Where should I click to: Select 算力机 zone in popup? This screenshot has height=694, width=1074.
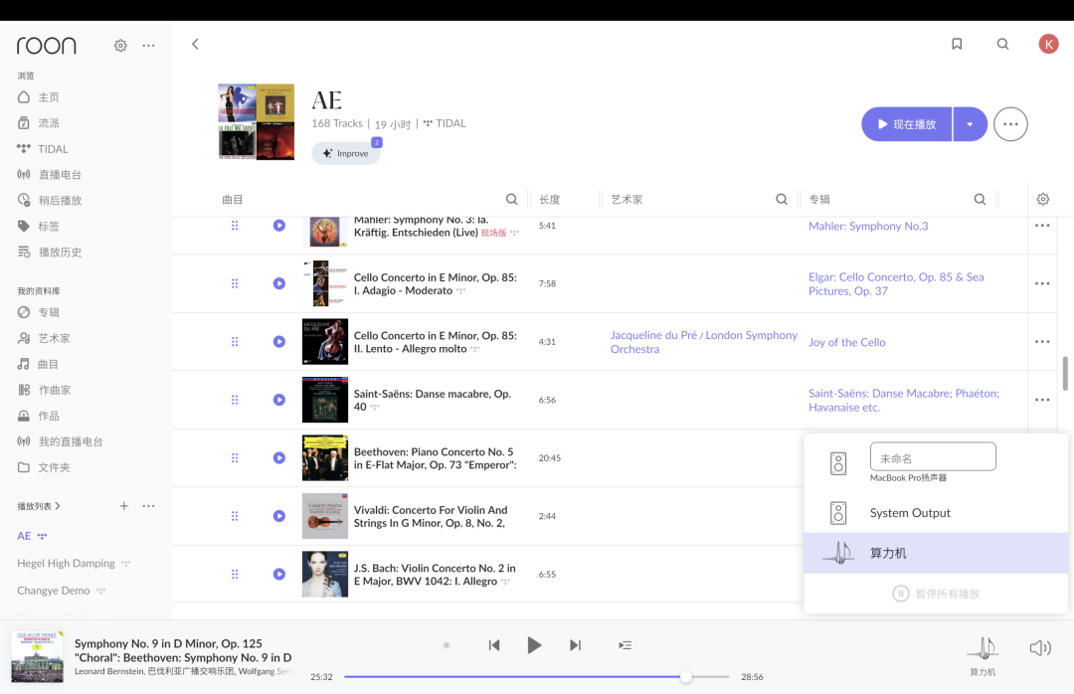(x=936, y=553)
